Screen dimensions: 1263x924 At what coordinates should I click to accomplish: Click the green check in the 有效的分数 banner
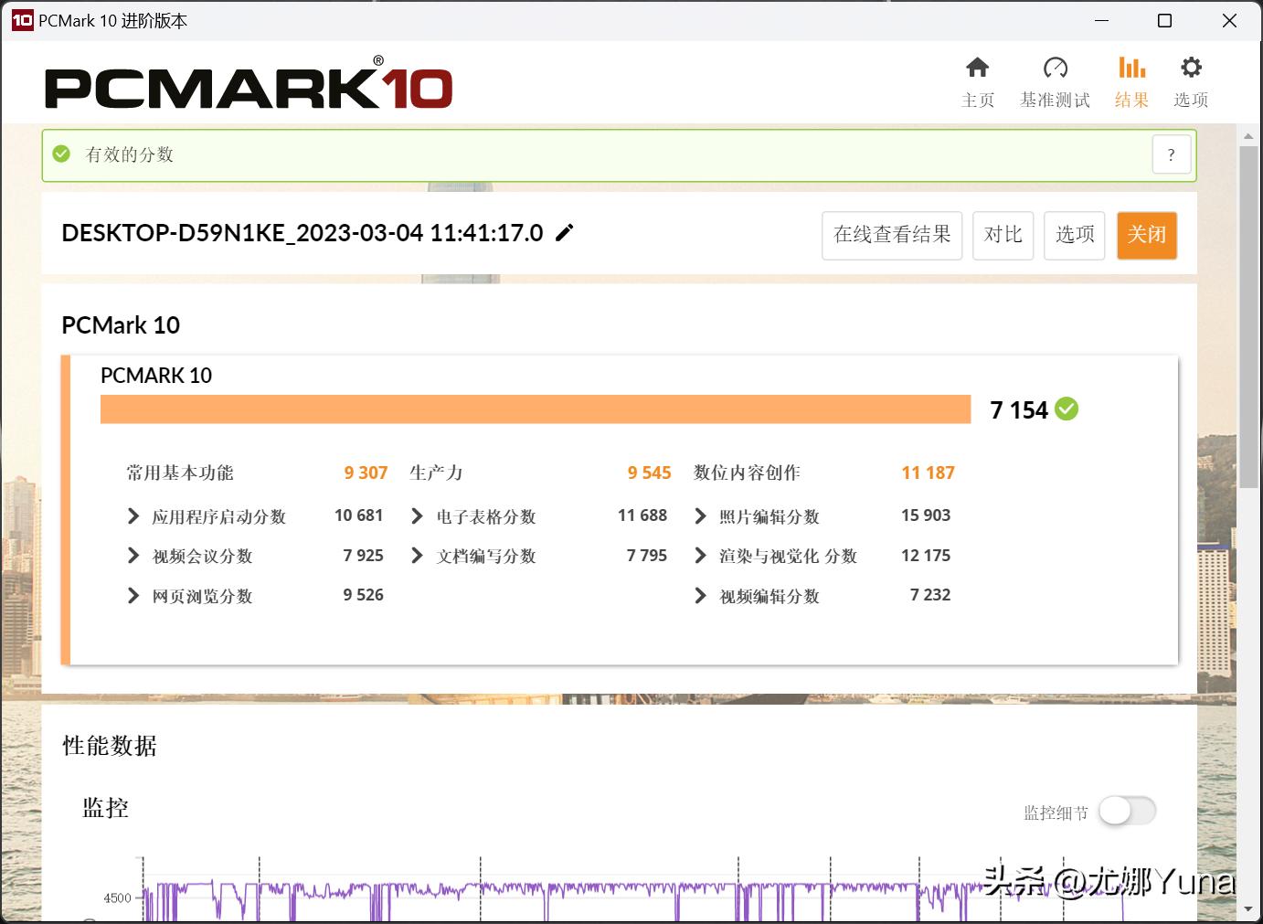(x=60, y=154)
